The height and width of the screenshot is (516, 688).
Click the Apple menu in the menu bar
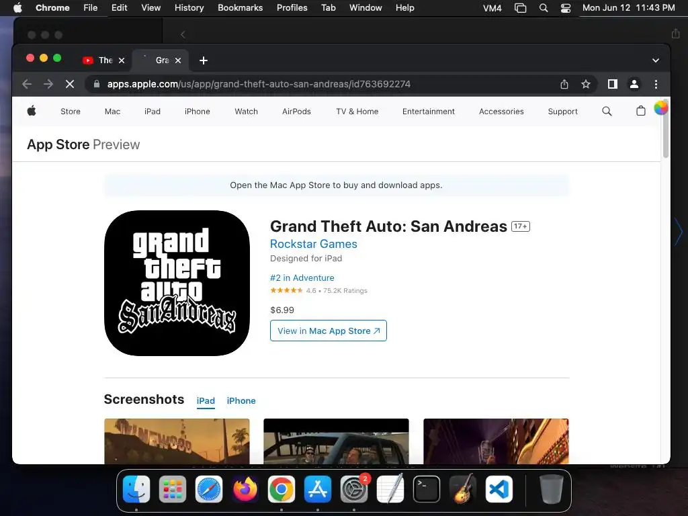[x=17, y=7]
